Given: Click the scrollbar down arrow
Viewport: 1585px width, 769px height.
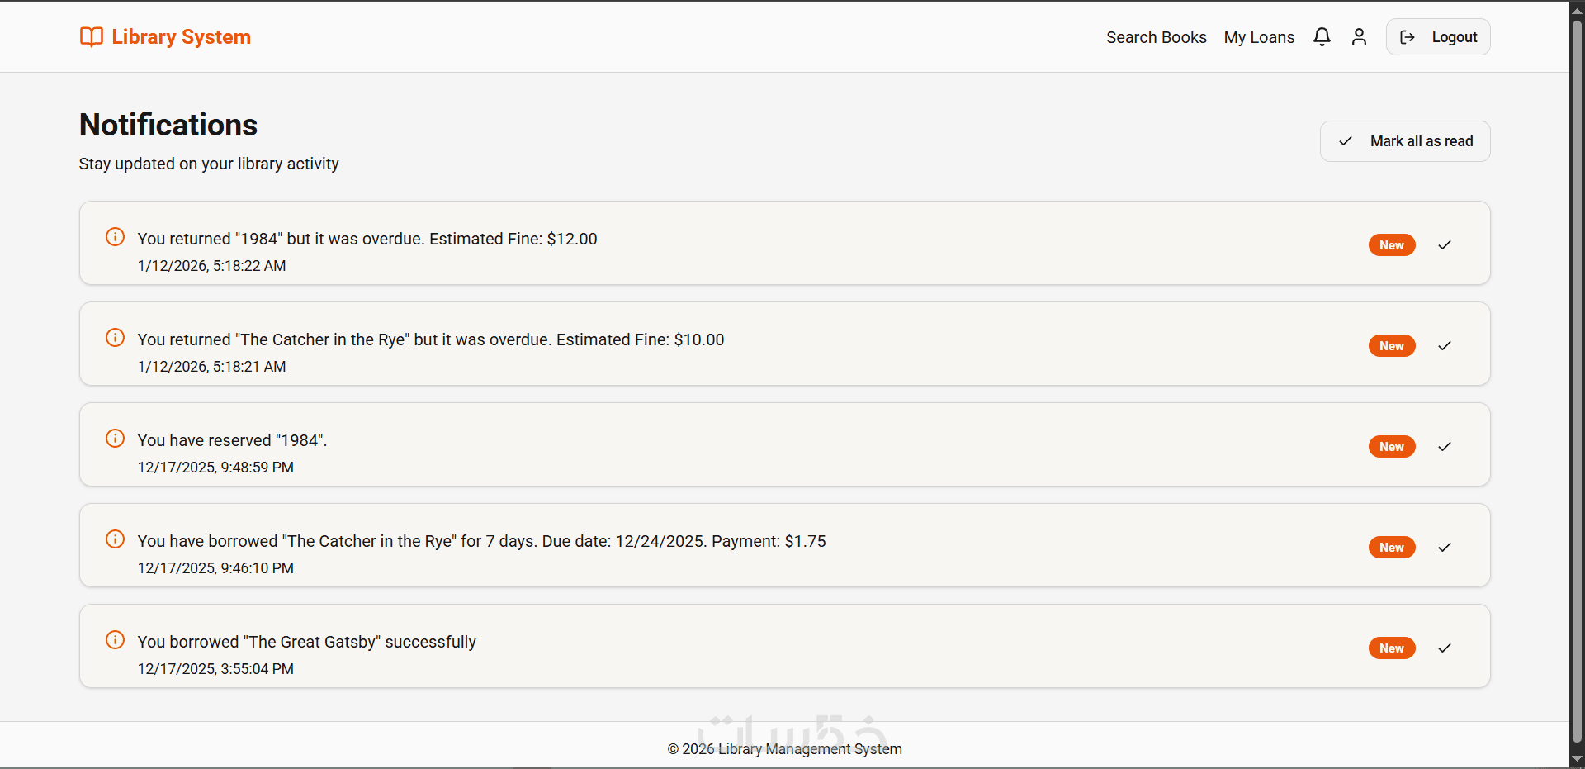Looking at the screenshot, I should [1577, 759].
